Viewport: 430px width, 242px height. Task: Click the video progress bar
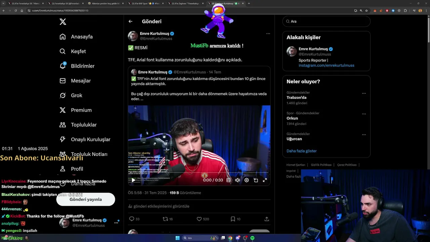[x=199, y=173]
